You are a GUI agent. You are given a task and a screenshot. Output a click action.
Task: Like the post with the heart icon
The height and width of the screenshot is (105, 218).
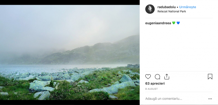pyautogui.click(x=148, y=76)
